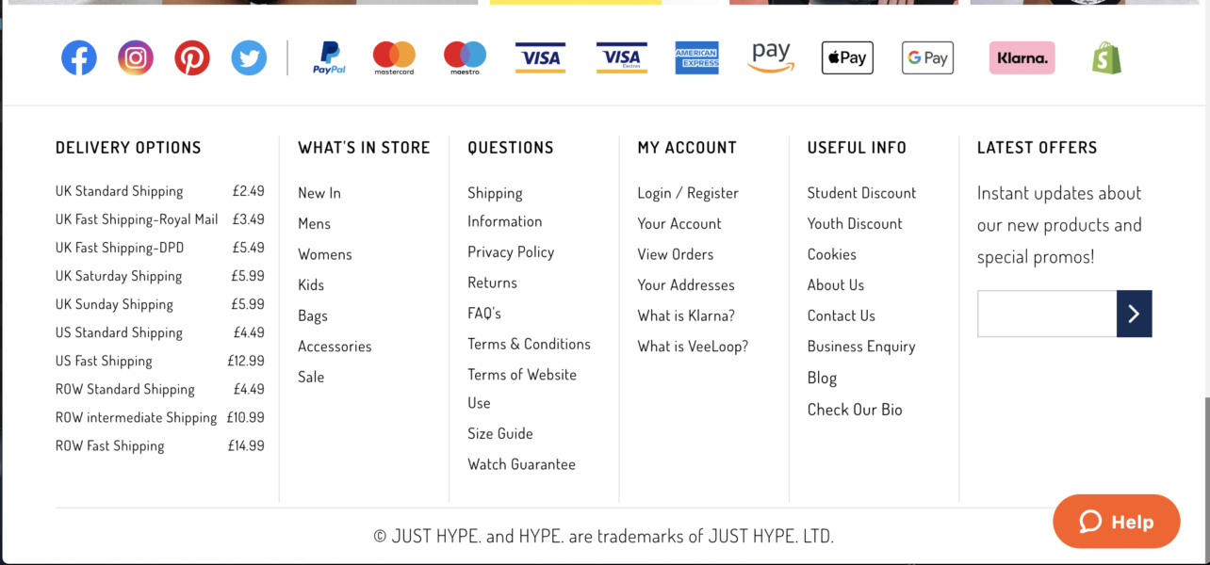
Task: Click the Pinterest icon
Action: pos(192,58)
